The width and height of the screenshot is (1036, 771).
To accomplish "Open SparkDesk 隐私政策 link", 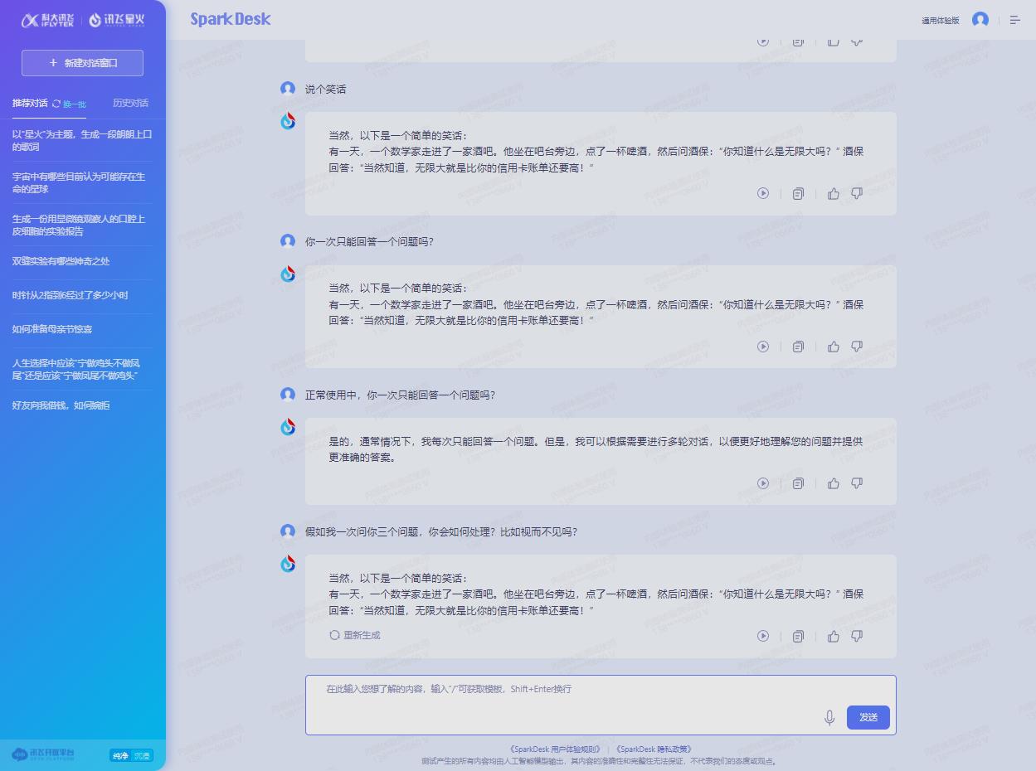I will point(653,749).
